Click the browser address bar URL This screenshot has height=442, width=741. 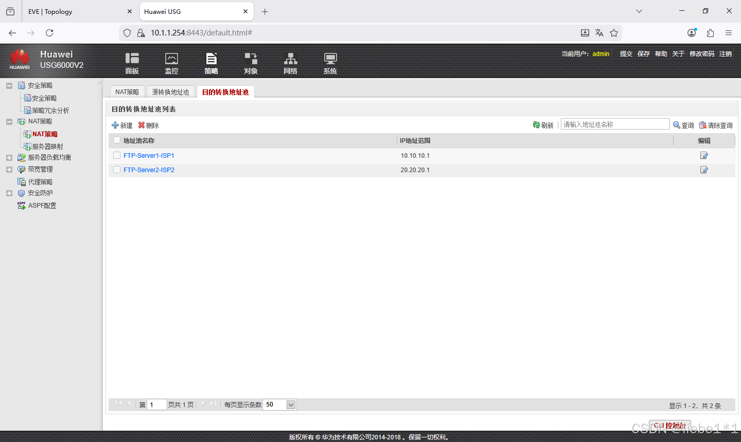(x=201, y=33)
